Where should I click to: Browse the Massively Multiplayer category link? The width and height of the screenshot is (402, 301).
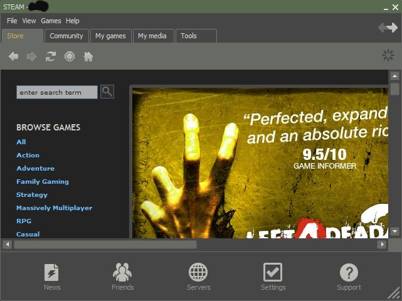coord(54,208)
